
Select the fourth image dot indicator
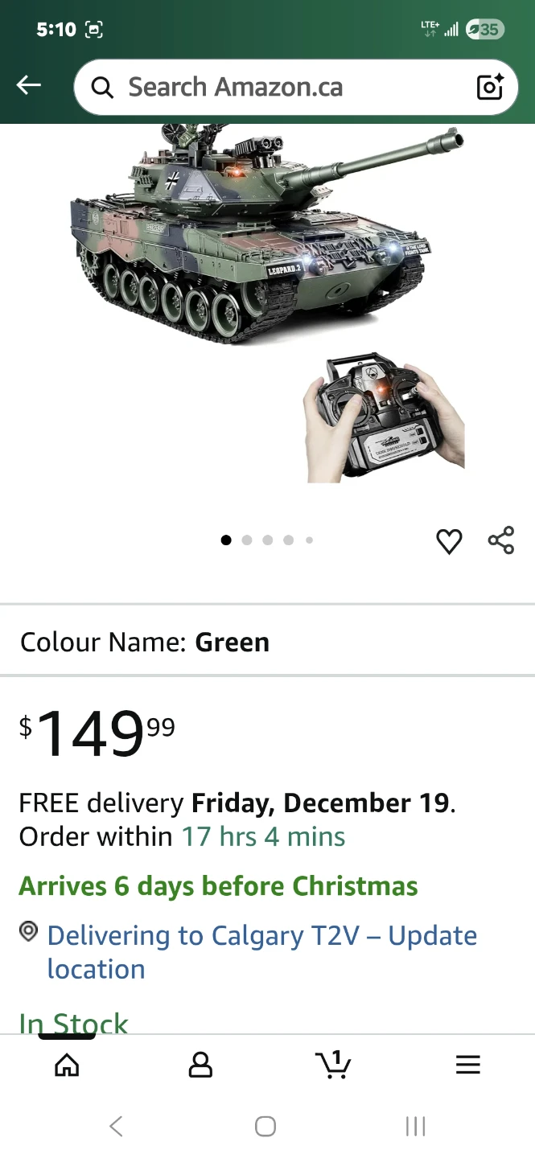pyautogui.click(x=289, y=540)
